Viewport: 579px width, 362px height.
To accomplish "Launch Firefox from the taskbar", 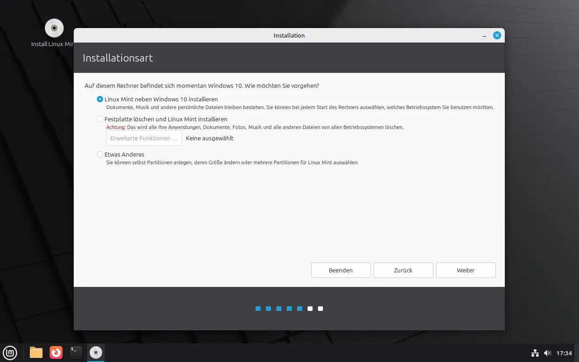I will 56,352.
